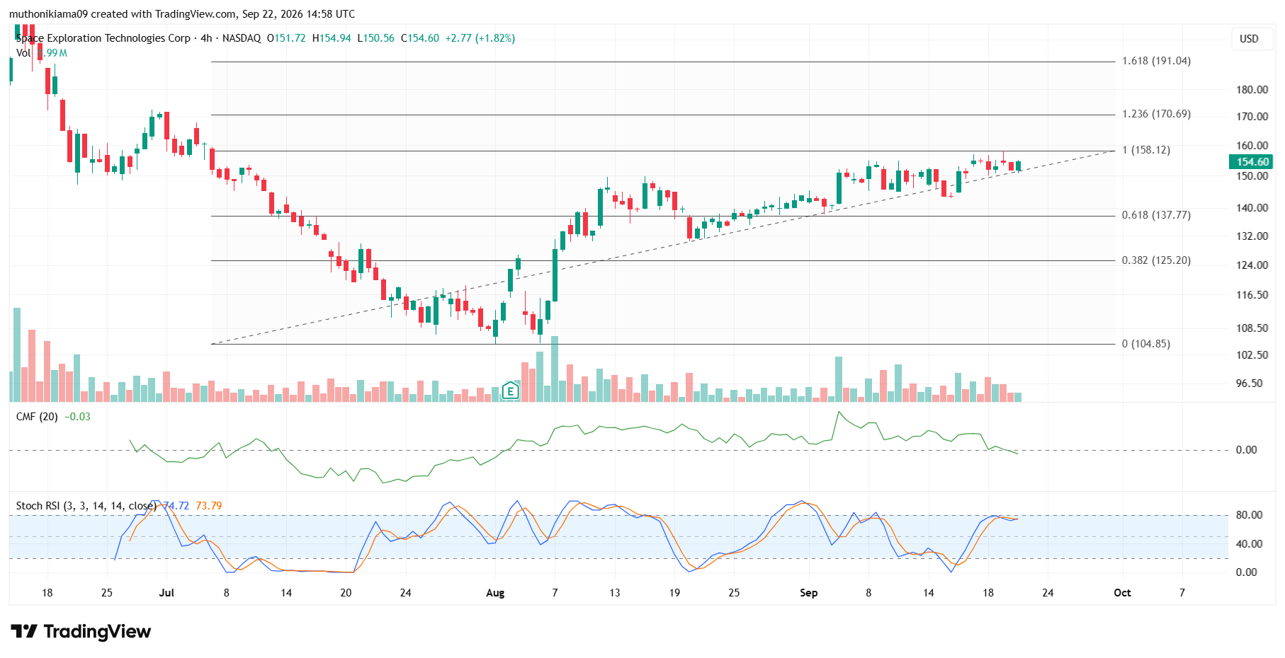Click the price change +2.77 (+1.82%)
Screen dimensions: 1285x658
pos(480,38)
